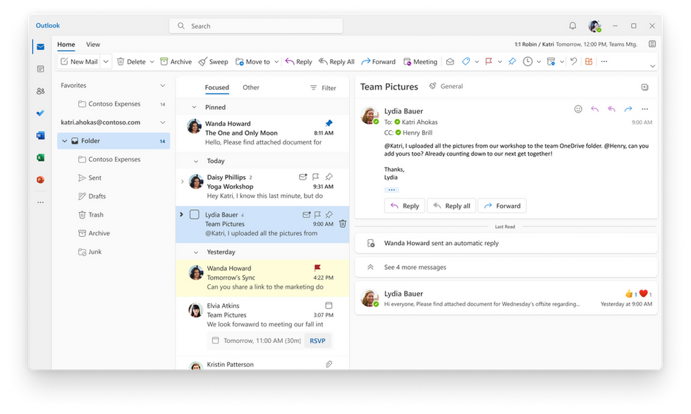Open the People app in sidebar
The image size is (691, 414).
click(x=41, y=91)
